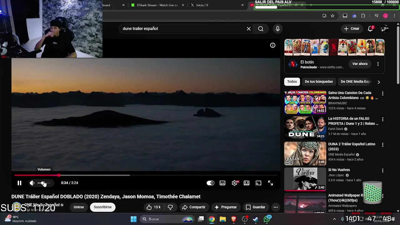Click the taskbar Buscar search box

click(x=167, y=219)
